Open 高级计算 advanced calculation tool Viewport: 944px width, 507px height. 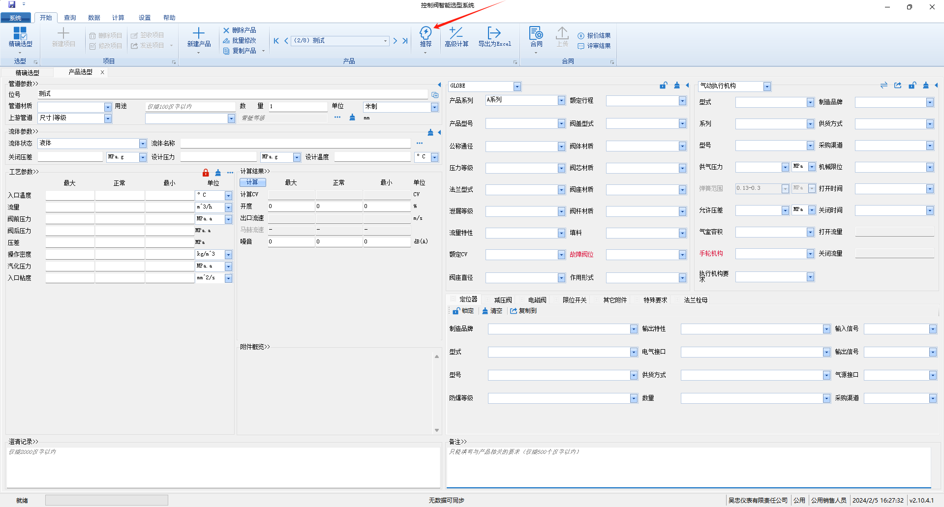(456, 33)
